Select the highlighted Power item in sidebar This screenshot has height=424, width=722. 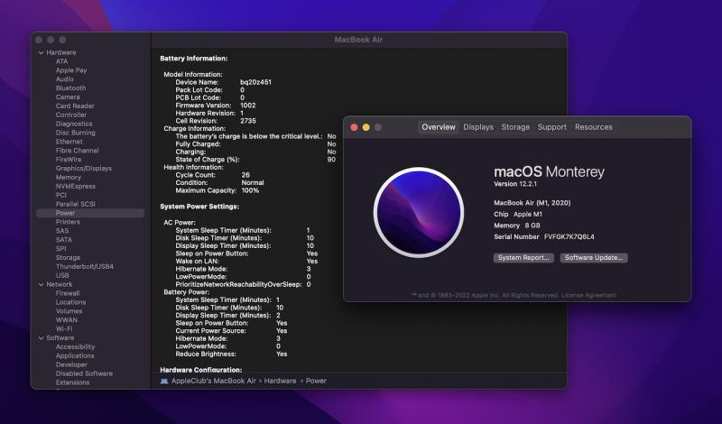click(90, 213)
